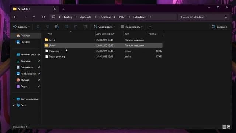Screen dimensions: 236x133
Task: Close the Schedule I tab
Action: point(55,9)
